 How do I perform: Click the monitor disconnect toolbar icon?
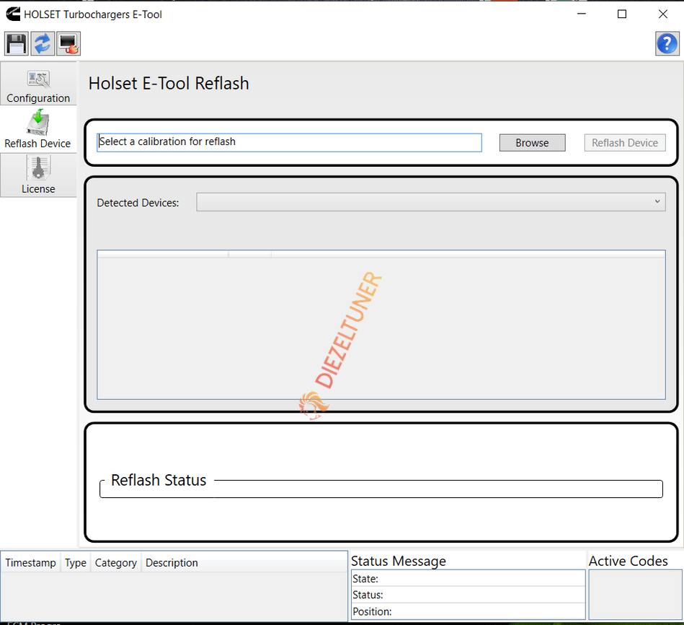[x=68, y=44]
